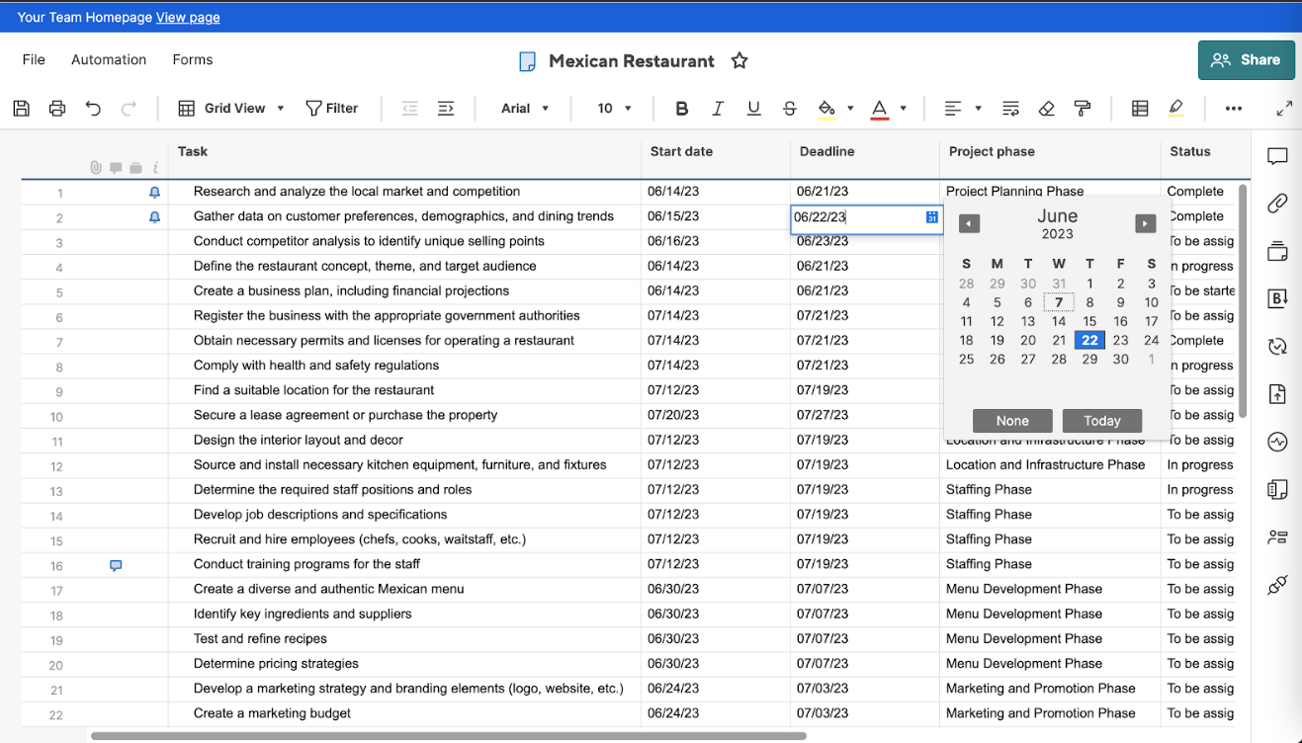Undo the last change
Screen dimensions: 1302x743
93,108
